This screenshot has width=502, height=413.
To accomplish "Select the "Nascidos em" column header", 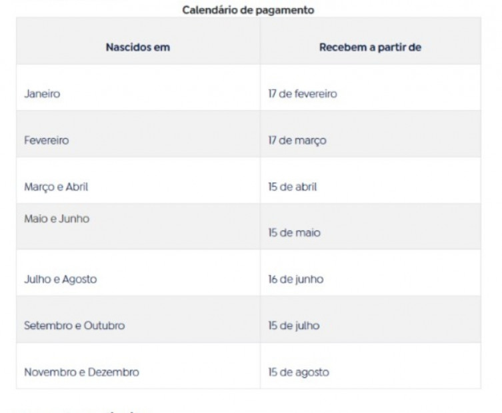I will [137, 47].
